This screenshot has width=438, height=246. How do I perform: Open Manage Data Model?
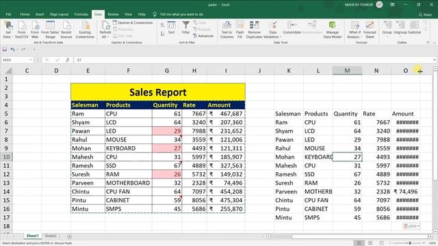(332, 29)
